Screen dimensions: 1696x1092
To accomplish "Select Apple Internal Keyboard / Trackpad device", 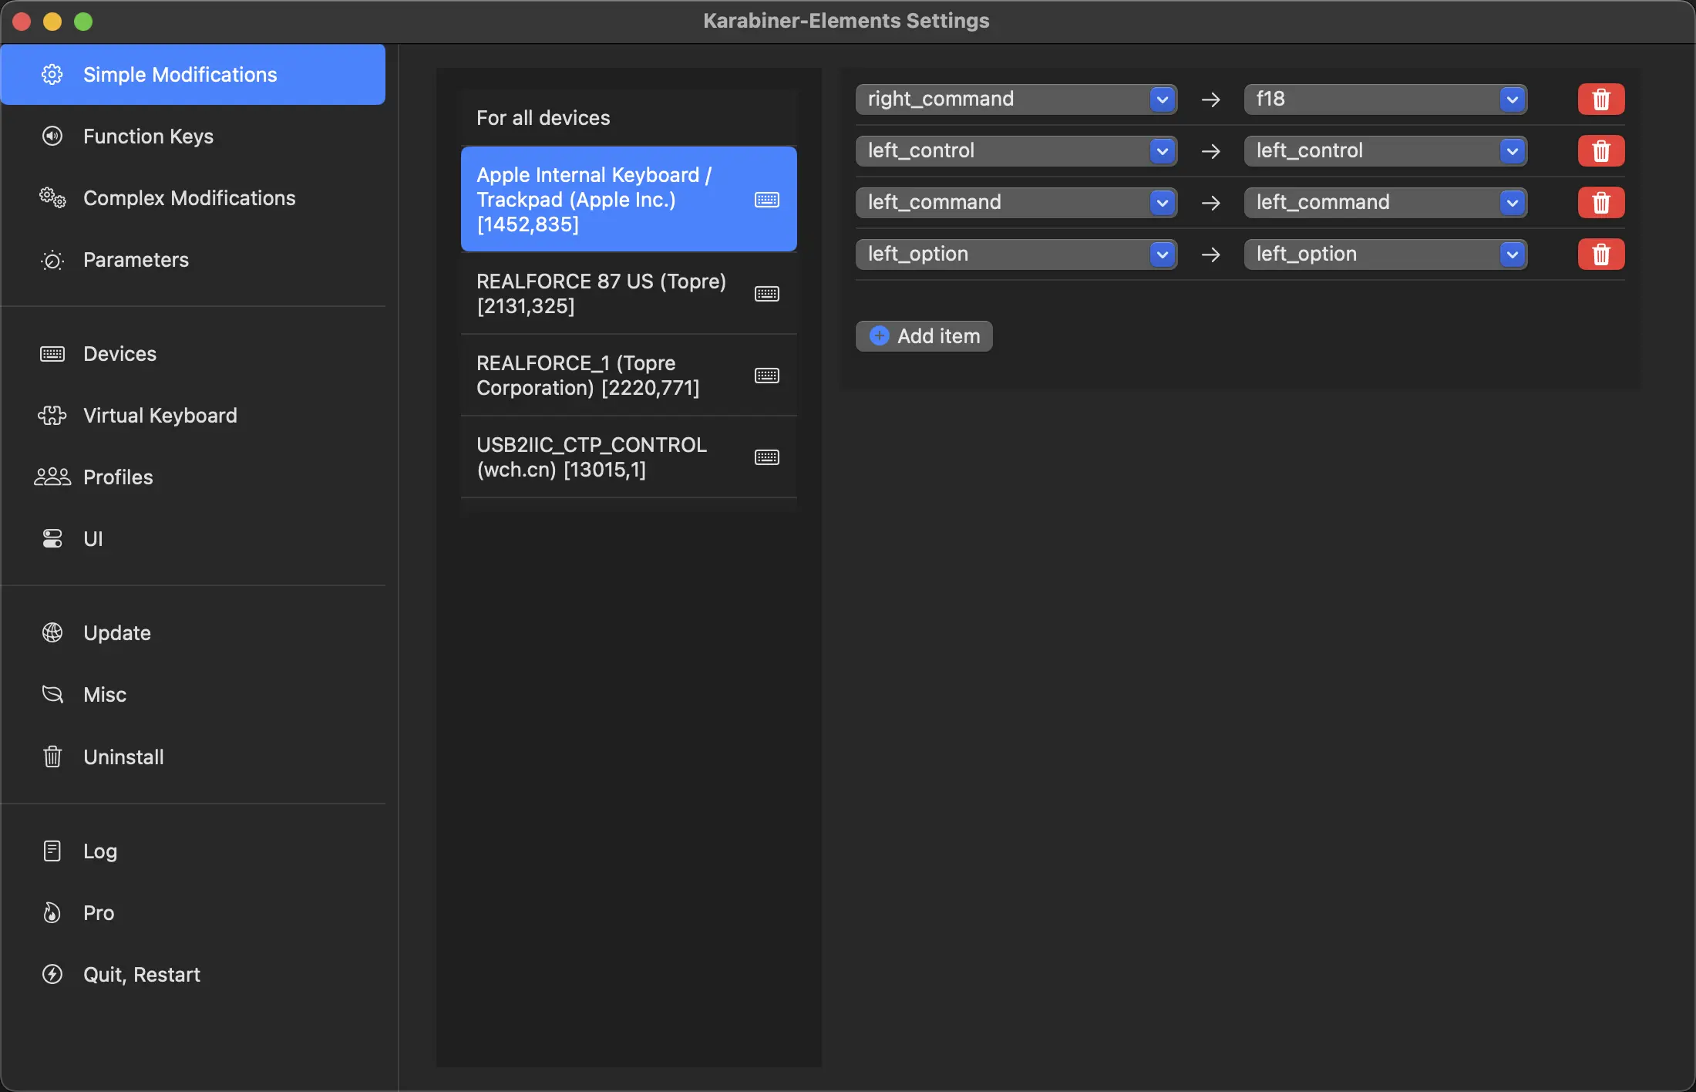I will pyautogui.click(x=628, y=199).
